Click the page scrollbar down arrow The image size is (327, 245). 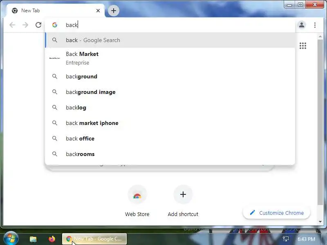pyautogui.click(x=320, y=222)
